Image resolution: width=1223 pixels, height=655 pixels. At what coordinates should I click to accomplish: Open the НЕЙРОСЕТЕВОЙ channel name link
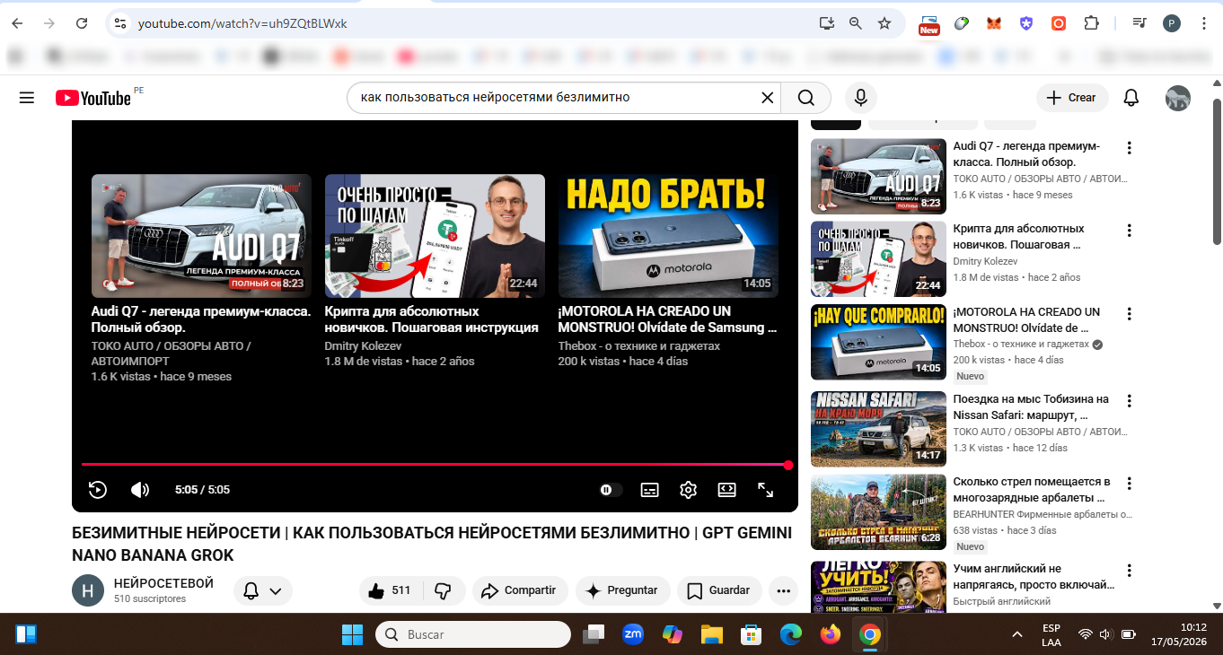pos(163,583)
